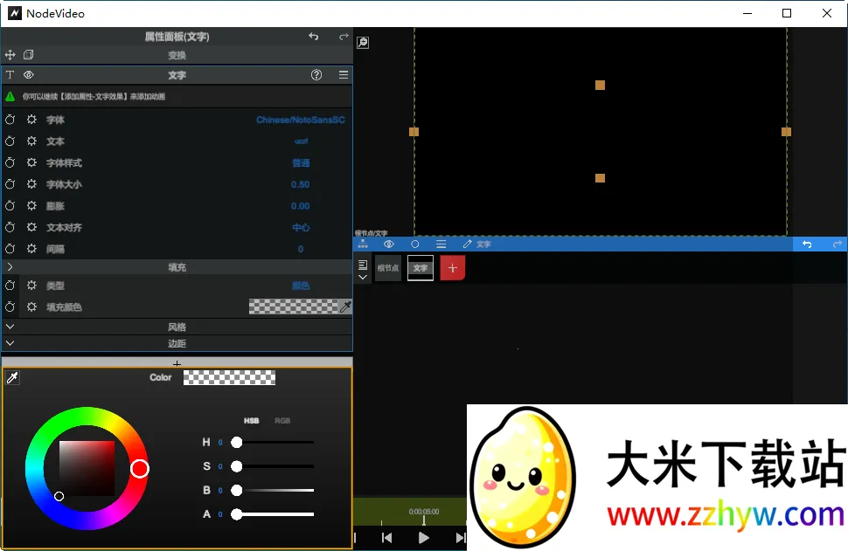The width and height of the screenshot is (848, 551).
Task: Select the pencil edit icon on timeline toolbar
Action: click(469, 244)
